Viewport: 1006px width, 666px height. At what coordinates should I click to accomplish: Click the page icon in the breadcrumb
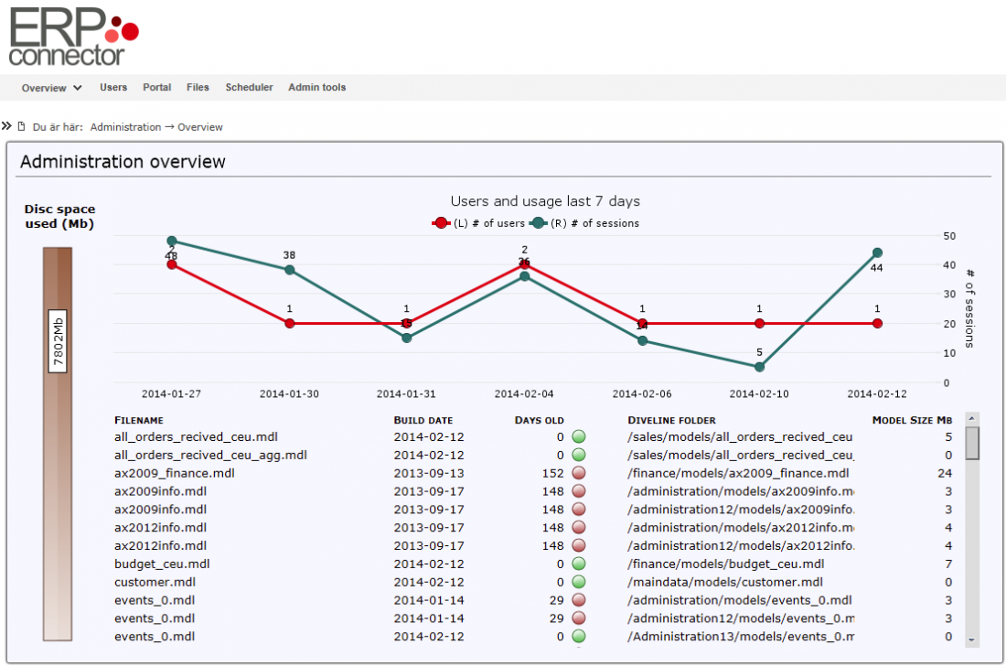22,126
